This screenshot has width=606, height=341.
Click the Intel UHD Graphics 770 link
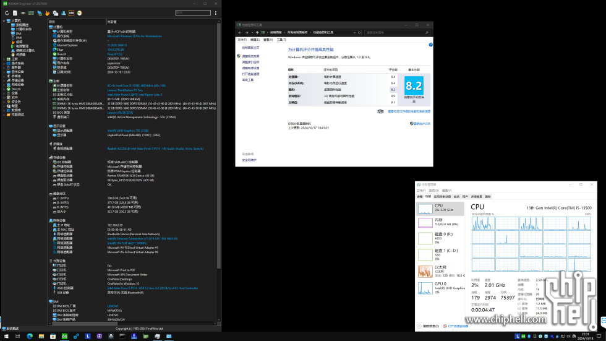pos(128,131)
